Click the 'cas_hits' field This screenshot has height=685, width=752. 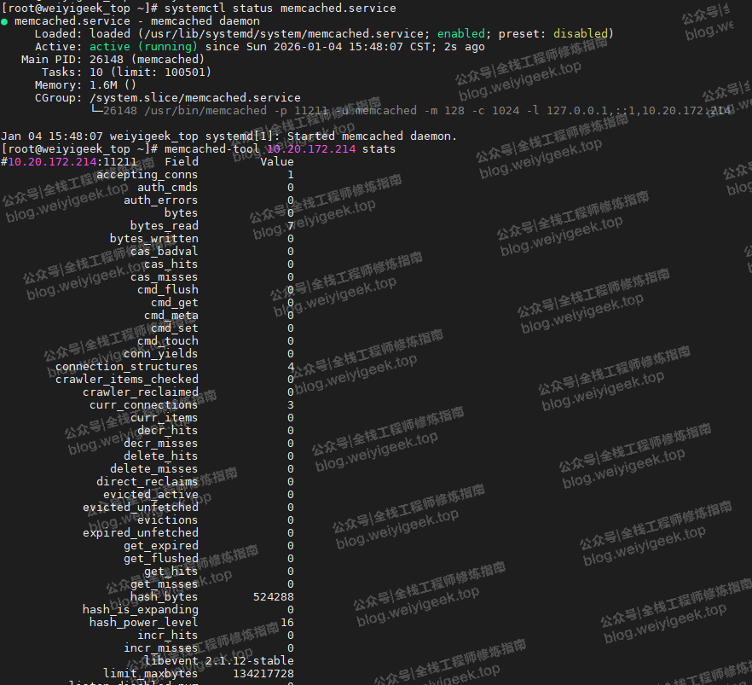(171, 264)
